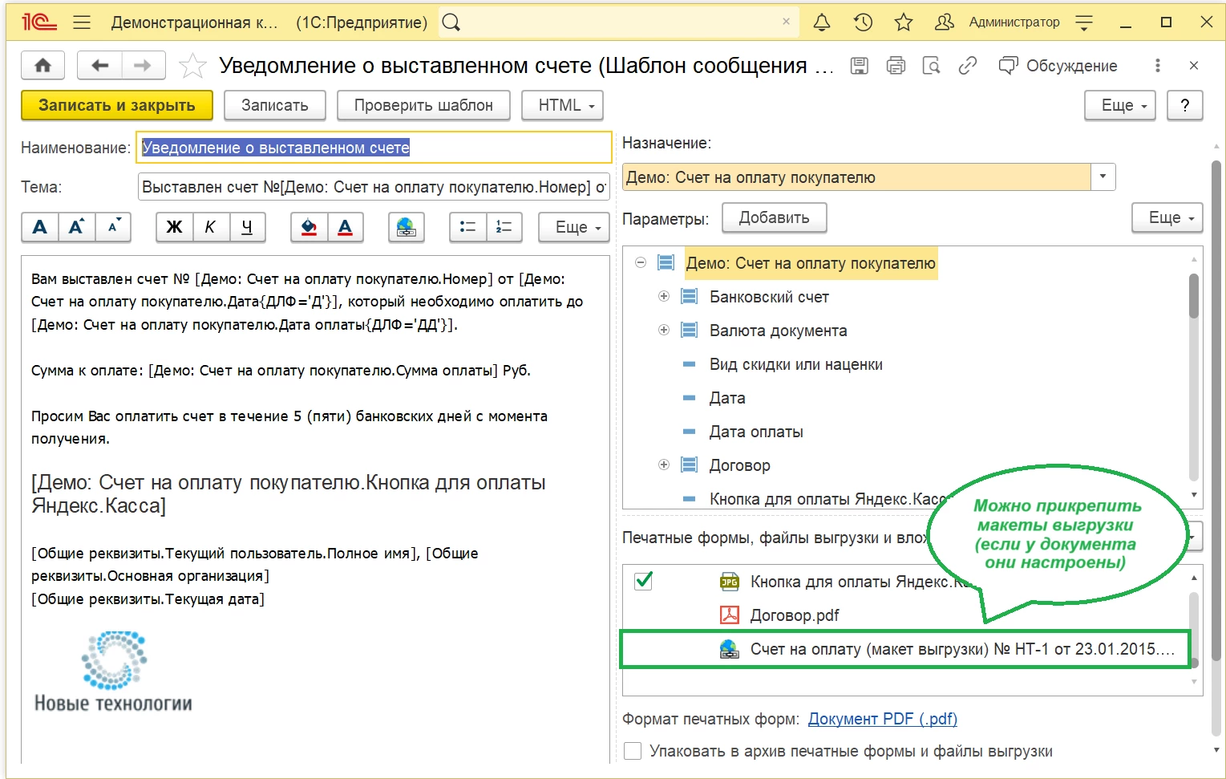Pick text background fill color
This screenshot has width=1226, height=779.
[x=309, y=228]
